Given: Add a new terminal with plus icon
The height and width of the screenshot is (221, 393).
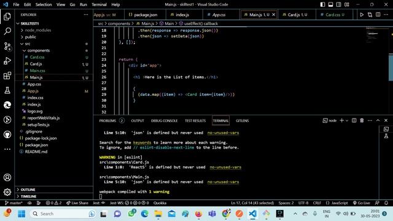Looking at the screenshot, I should click(341, 120).
